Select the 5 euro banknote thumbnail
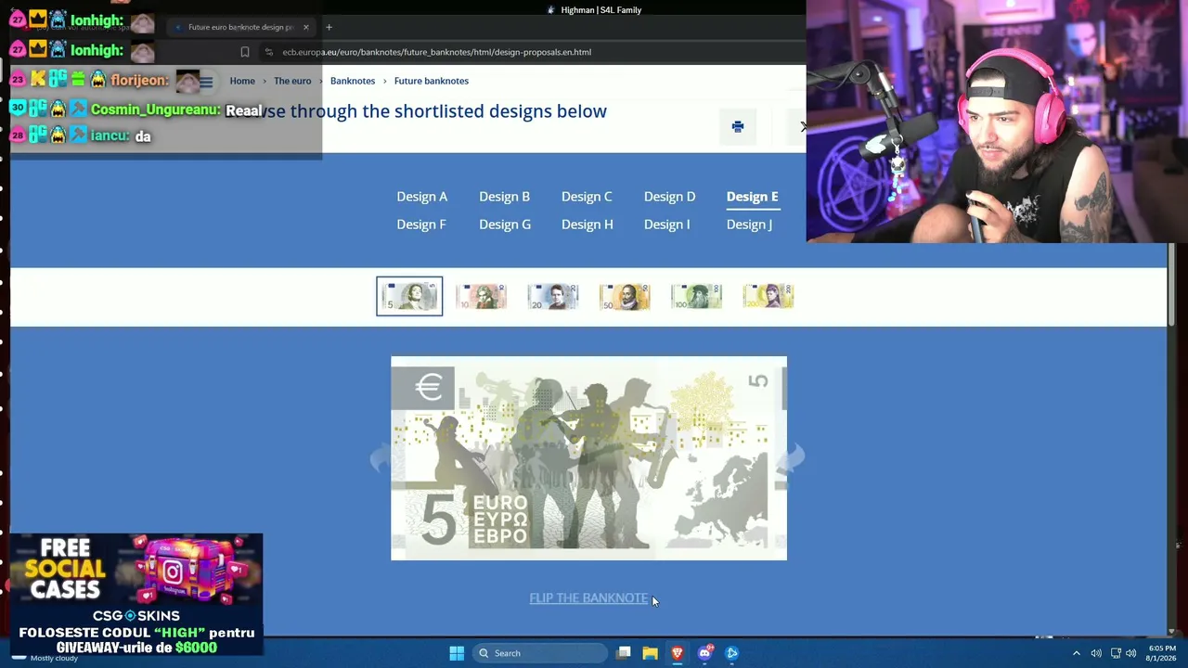This screenshot has height=668, width=1188. click(409, 296)
